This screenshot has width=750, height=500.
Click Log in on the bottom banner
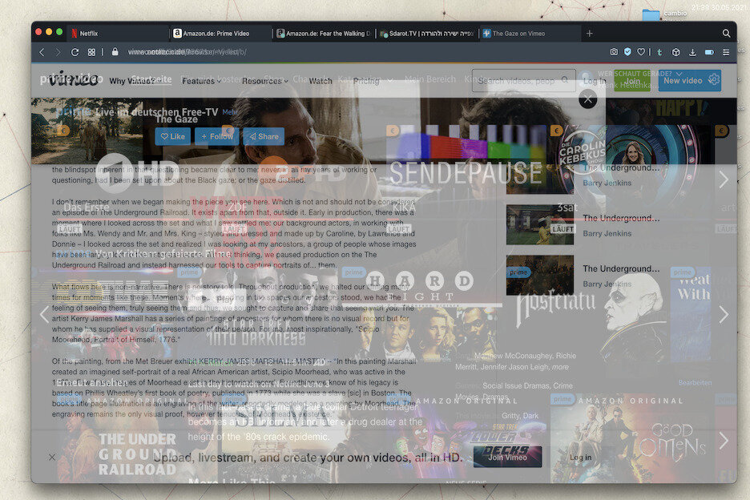click(x=580, y=458)
